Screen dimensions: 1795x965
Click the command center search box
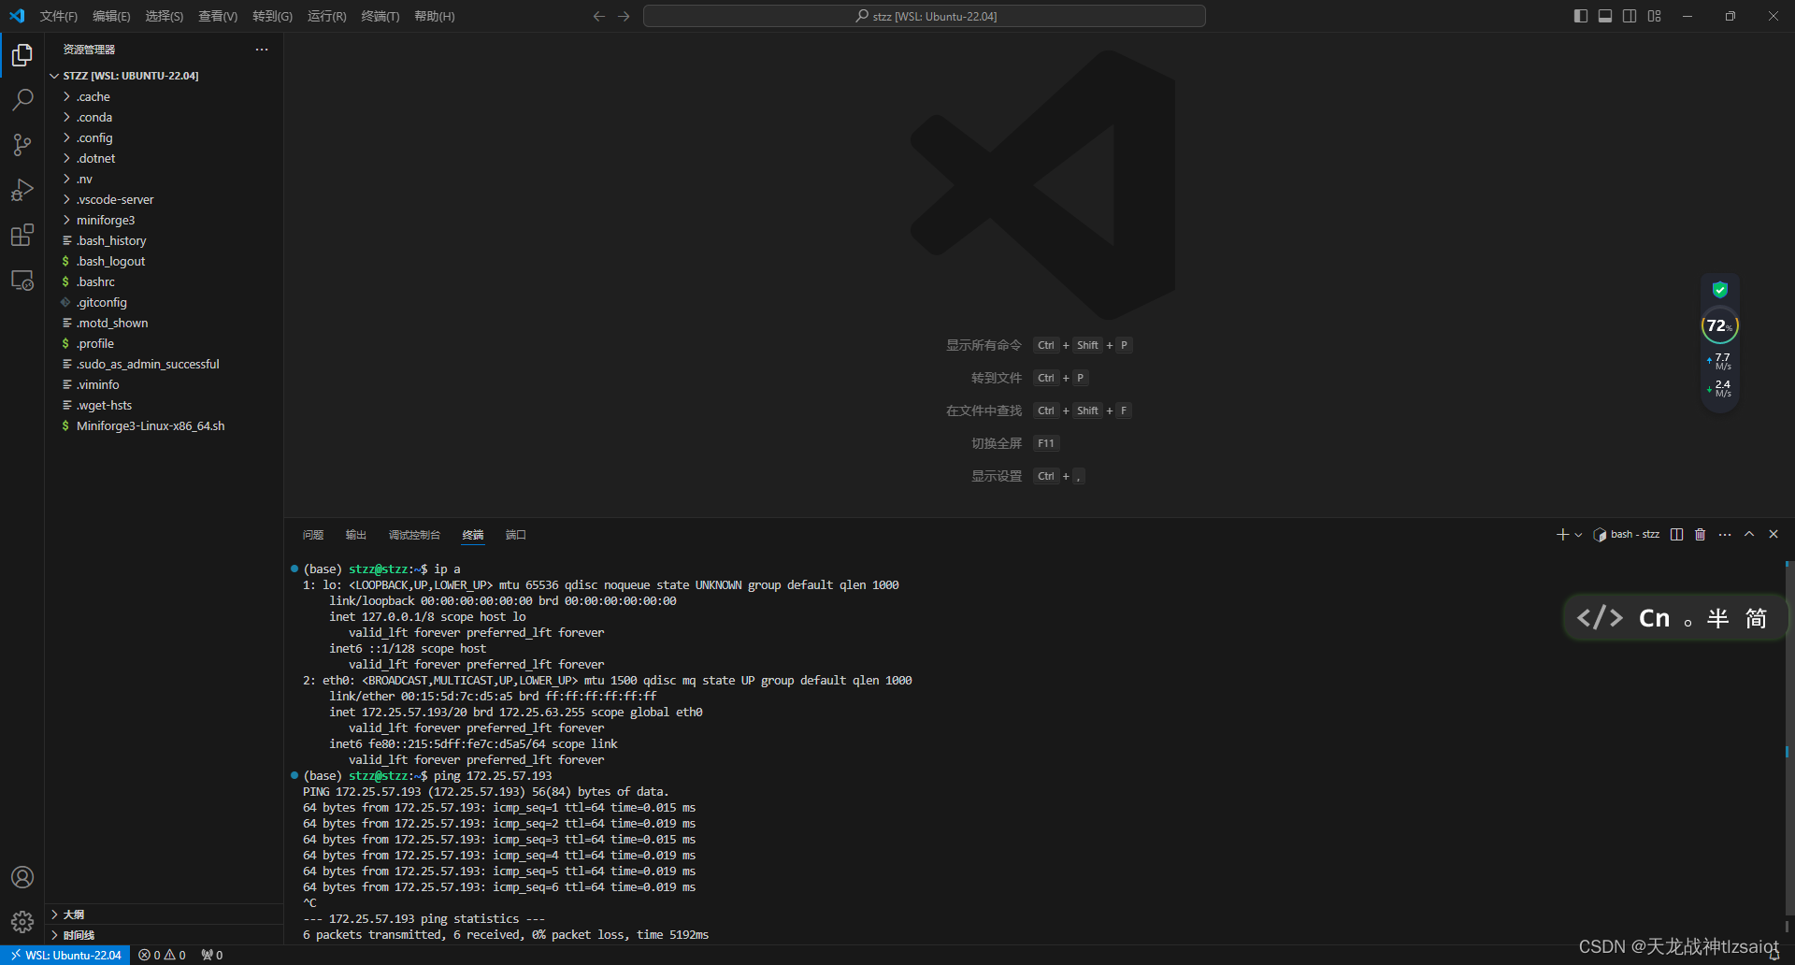click(925, 16)
